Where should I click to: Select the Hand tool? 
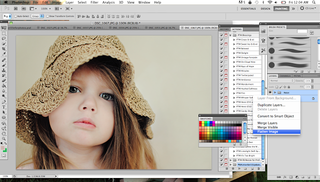(3, 134)
